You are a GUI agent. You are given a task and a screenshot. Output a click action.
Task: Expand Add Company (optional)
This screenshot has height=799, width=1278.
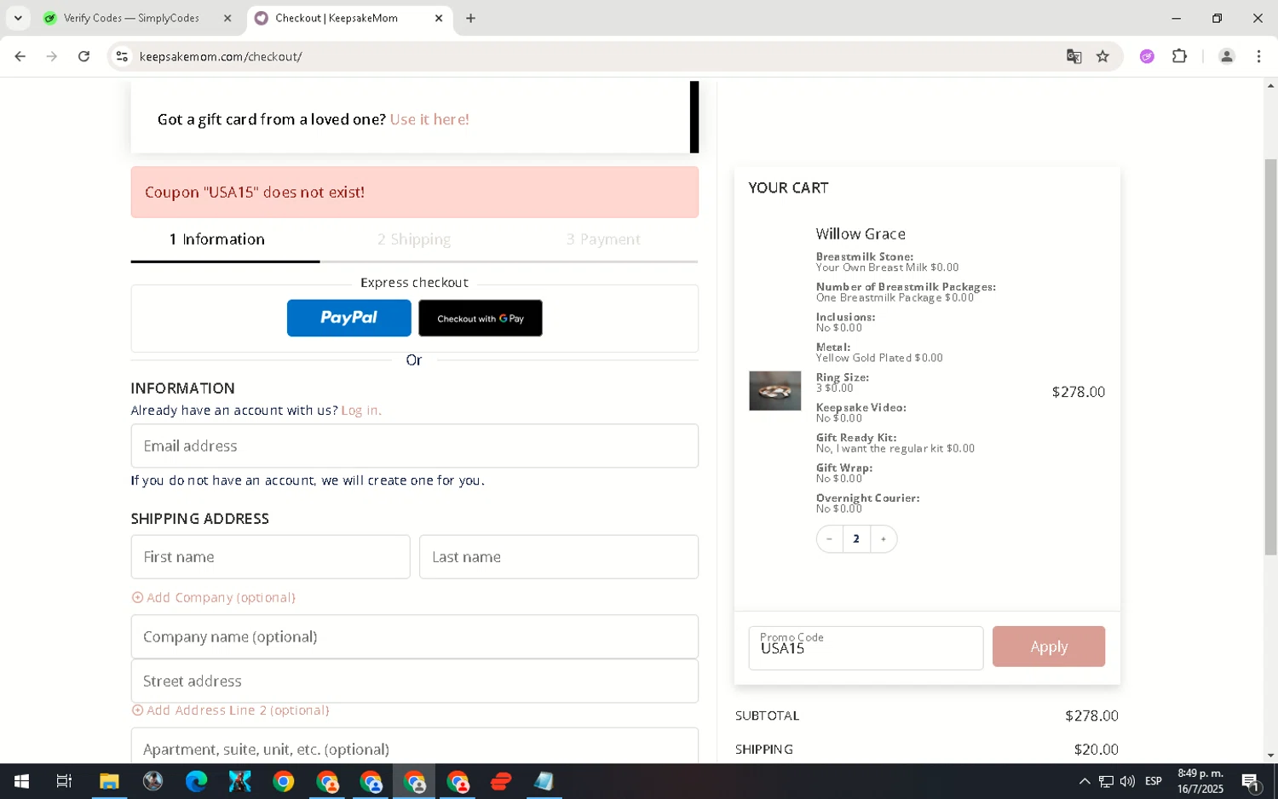[x=214, y=598]
